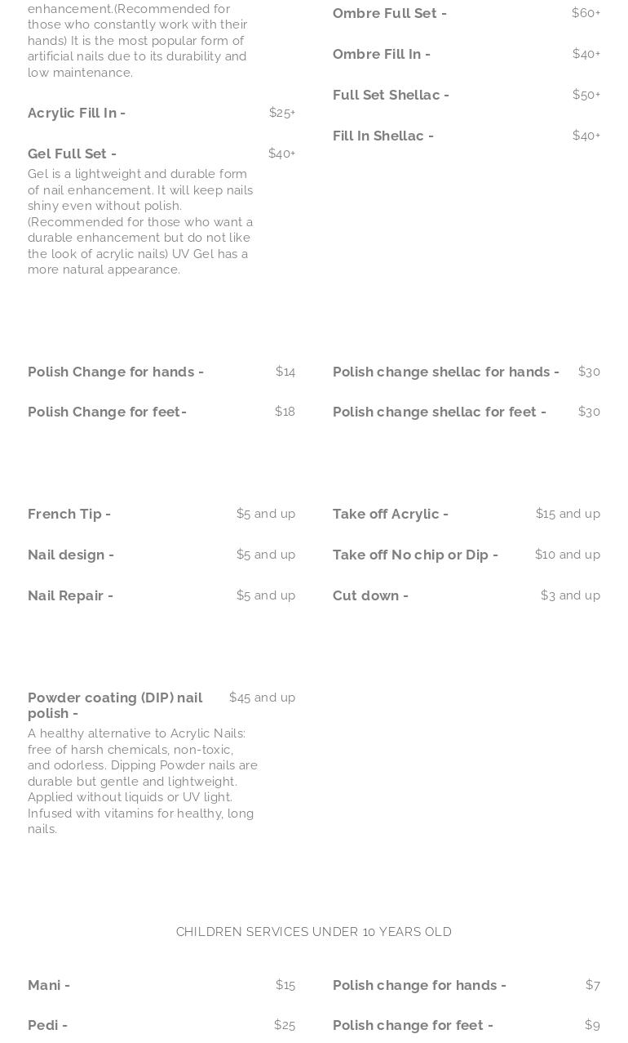Select the Ombre Fill In listing
Image resolution: width=628 pixels, height=1043 pixels.
[x=381, y=54]
